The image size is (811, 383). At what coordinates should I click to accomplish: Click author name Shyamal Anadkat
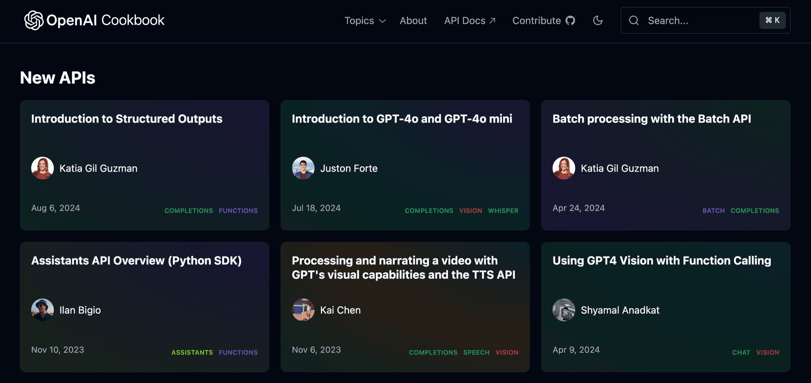620,310
